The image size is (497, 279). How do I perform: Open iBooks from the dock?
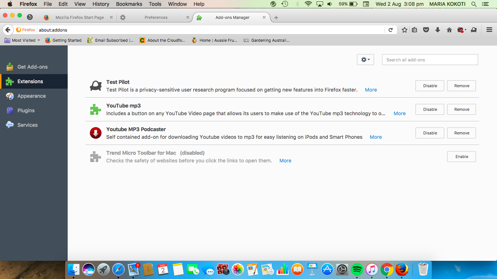pyautogui.click(x=297, y=270)
